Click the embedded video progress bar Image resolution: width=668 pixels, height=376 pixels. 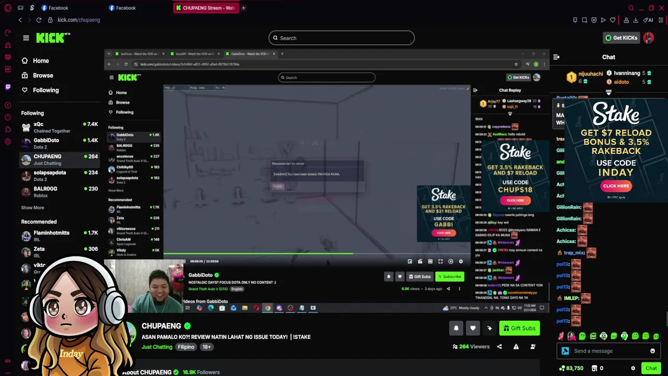pos(316,254)
